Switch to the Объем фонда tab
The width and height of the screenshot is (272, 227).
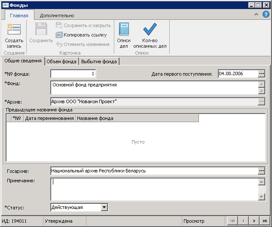pos(61,61)
